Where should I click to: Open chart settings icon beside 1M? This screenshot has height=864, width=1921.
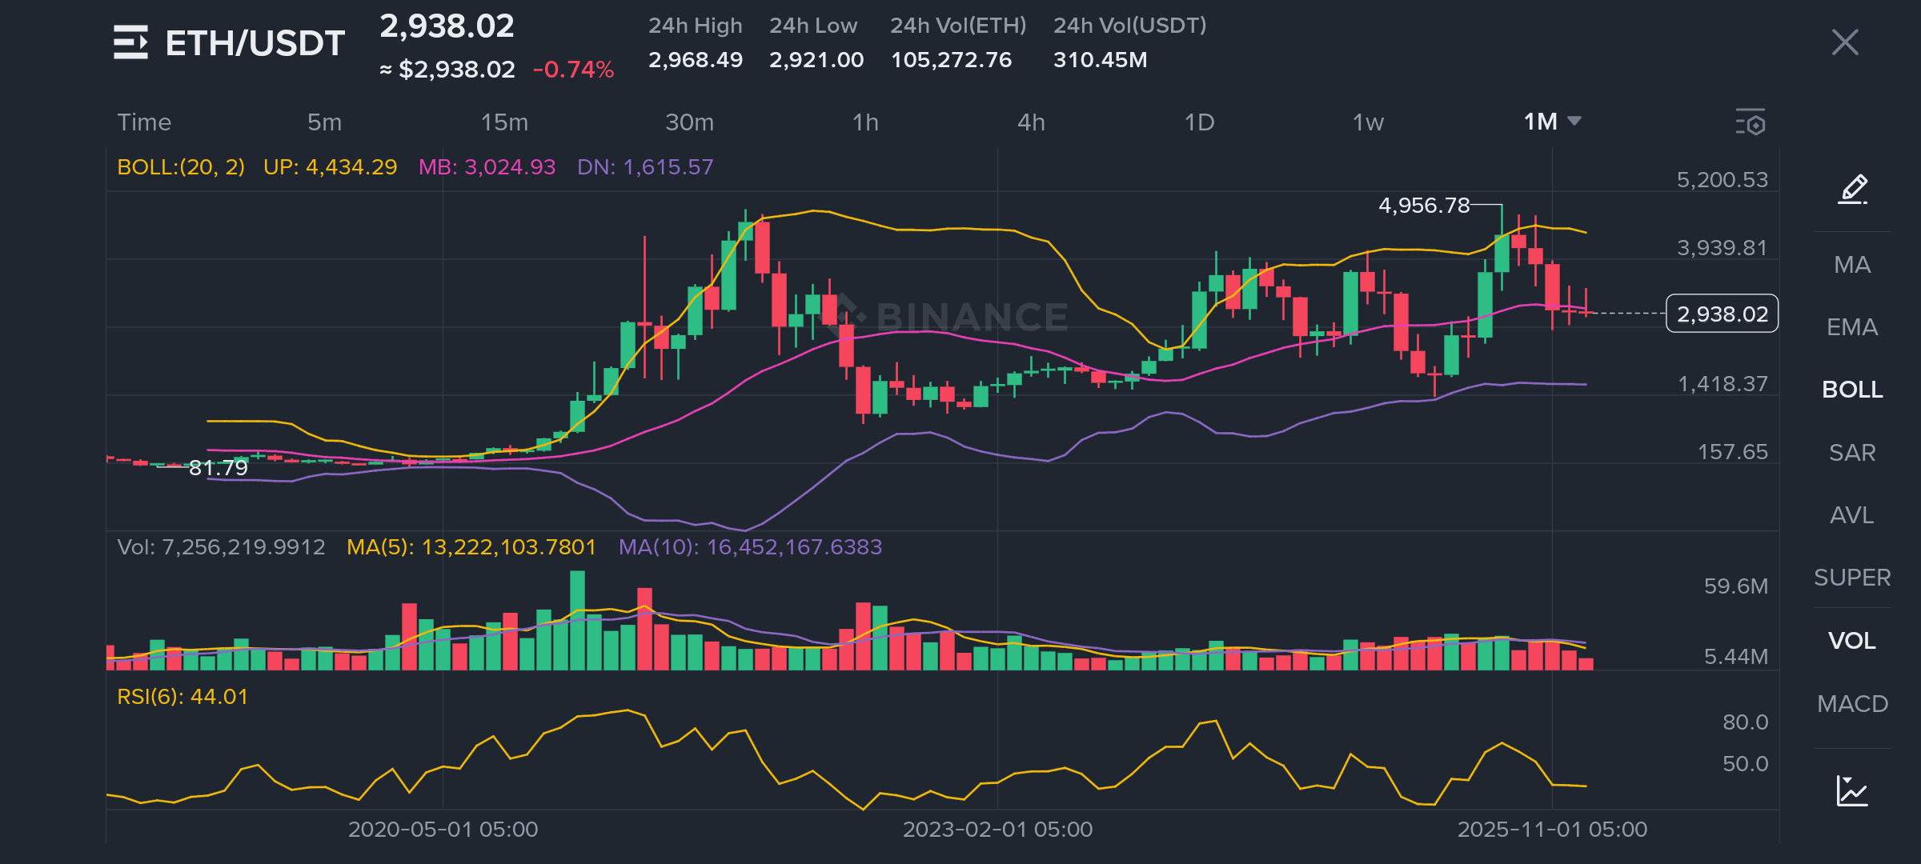coord(1751,122)
